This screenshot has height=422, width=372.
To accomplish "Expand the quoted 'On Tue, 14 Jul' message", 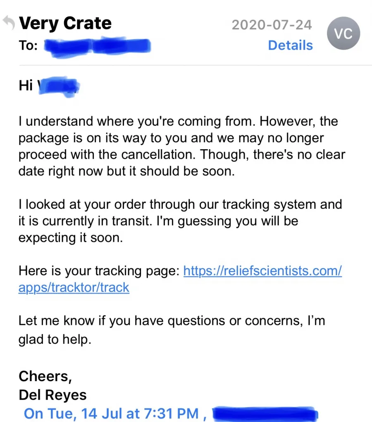I will click(x=111, y=414).
